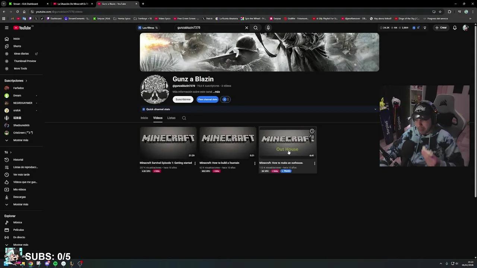Viewport: 477px width, 268px height.
Task: Open Historial in the sidebar
Action: [18, 160]
